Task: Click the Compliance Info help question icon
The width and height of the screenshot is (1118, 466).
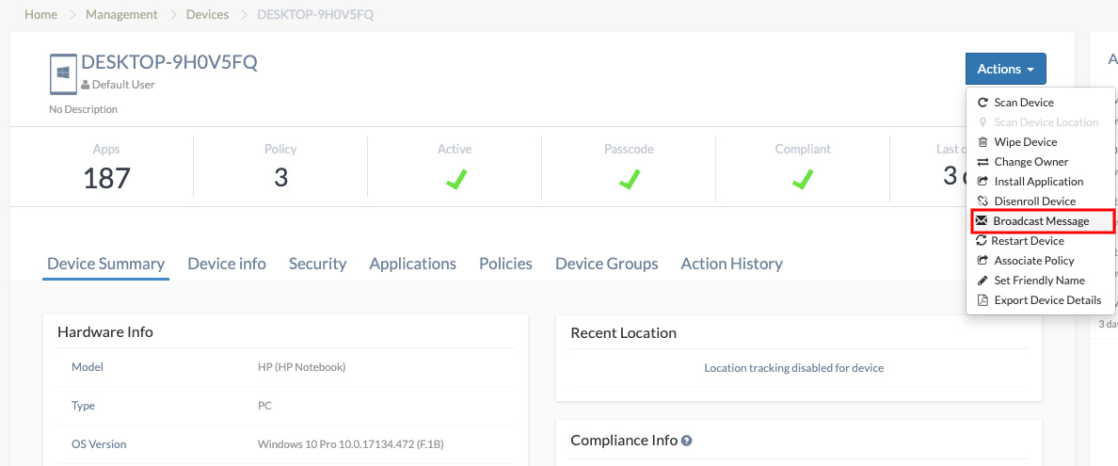Action: coord(687,441)
